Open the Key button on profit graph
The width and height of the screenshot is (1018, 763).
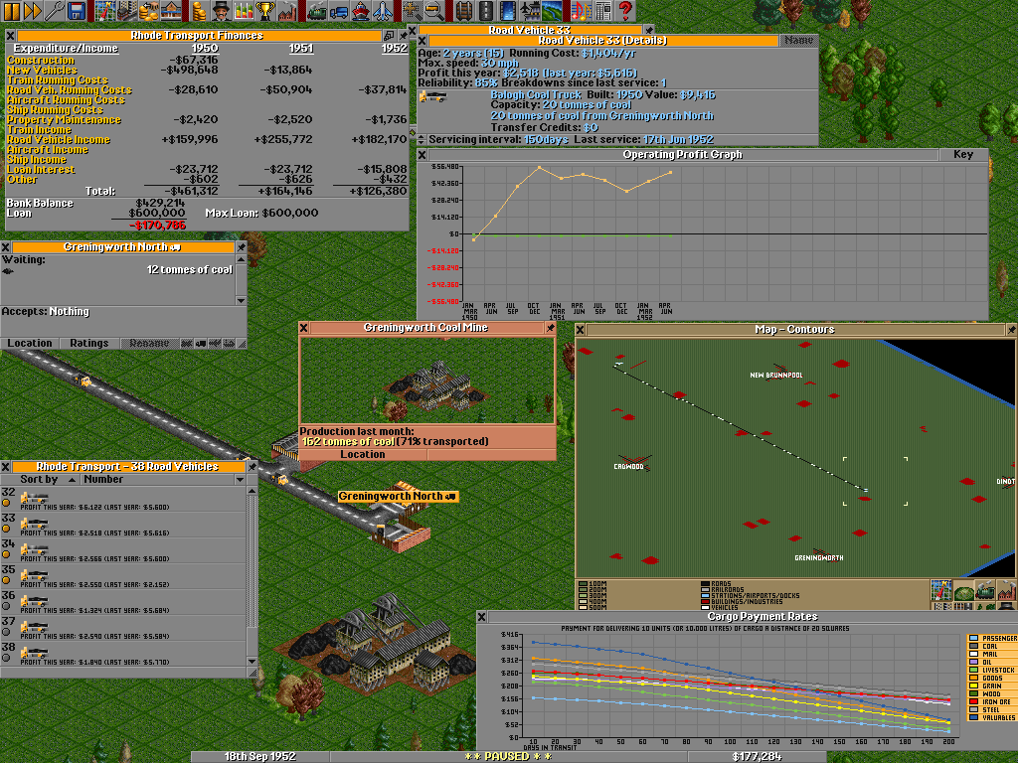point(963,154)
